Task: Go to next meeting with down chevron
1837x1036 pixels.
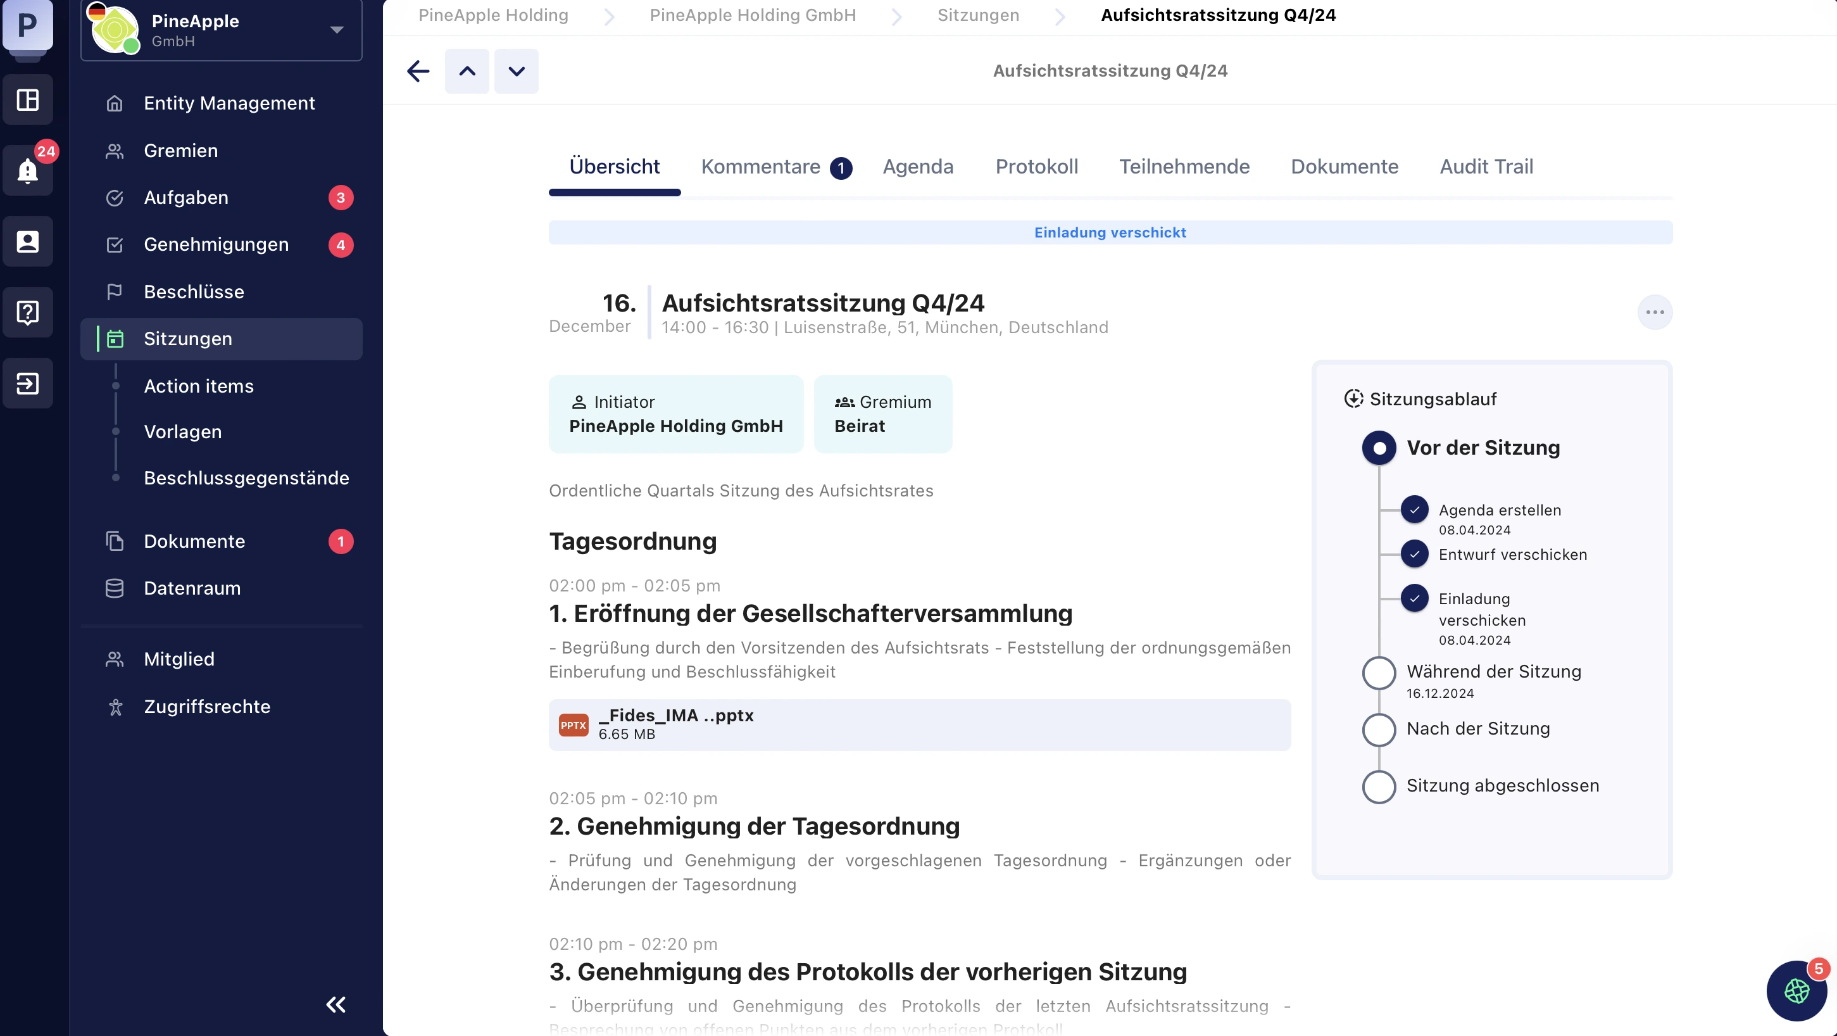Action: [x=517, y=71]
